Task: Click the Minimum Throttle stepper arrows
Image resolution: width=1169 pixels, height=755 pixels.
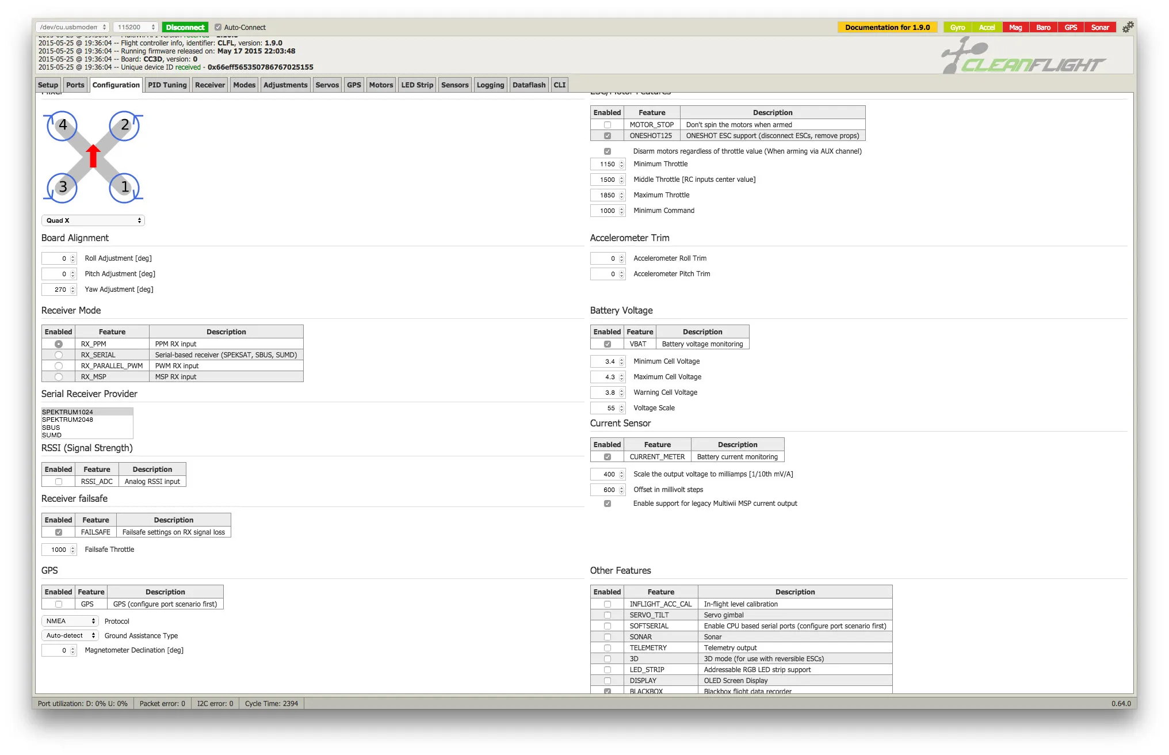Action: pyautogui.click(x=621, y=164)
